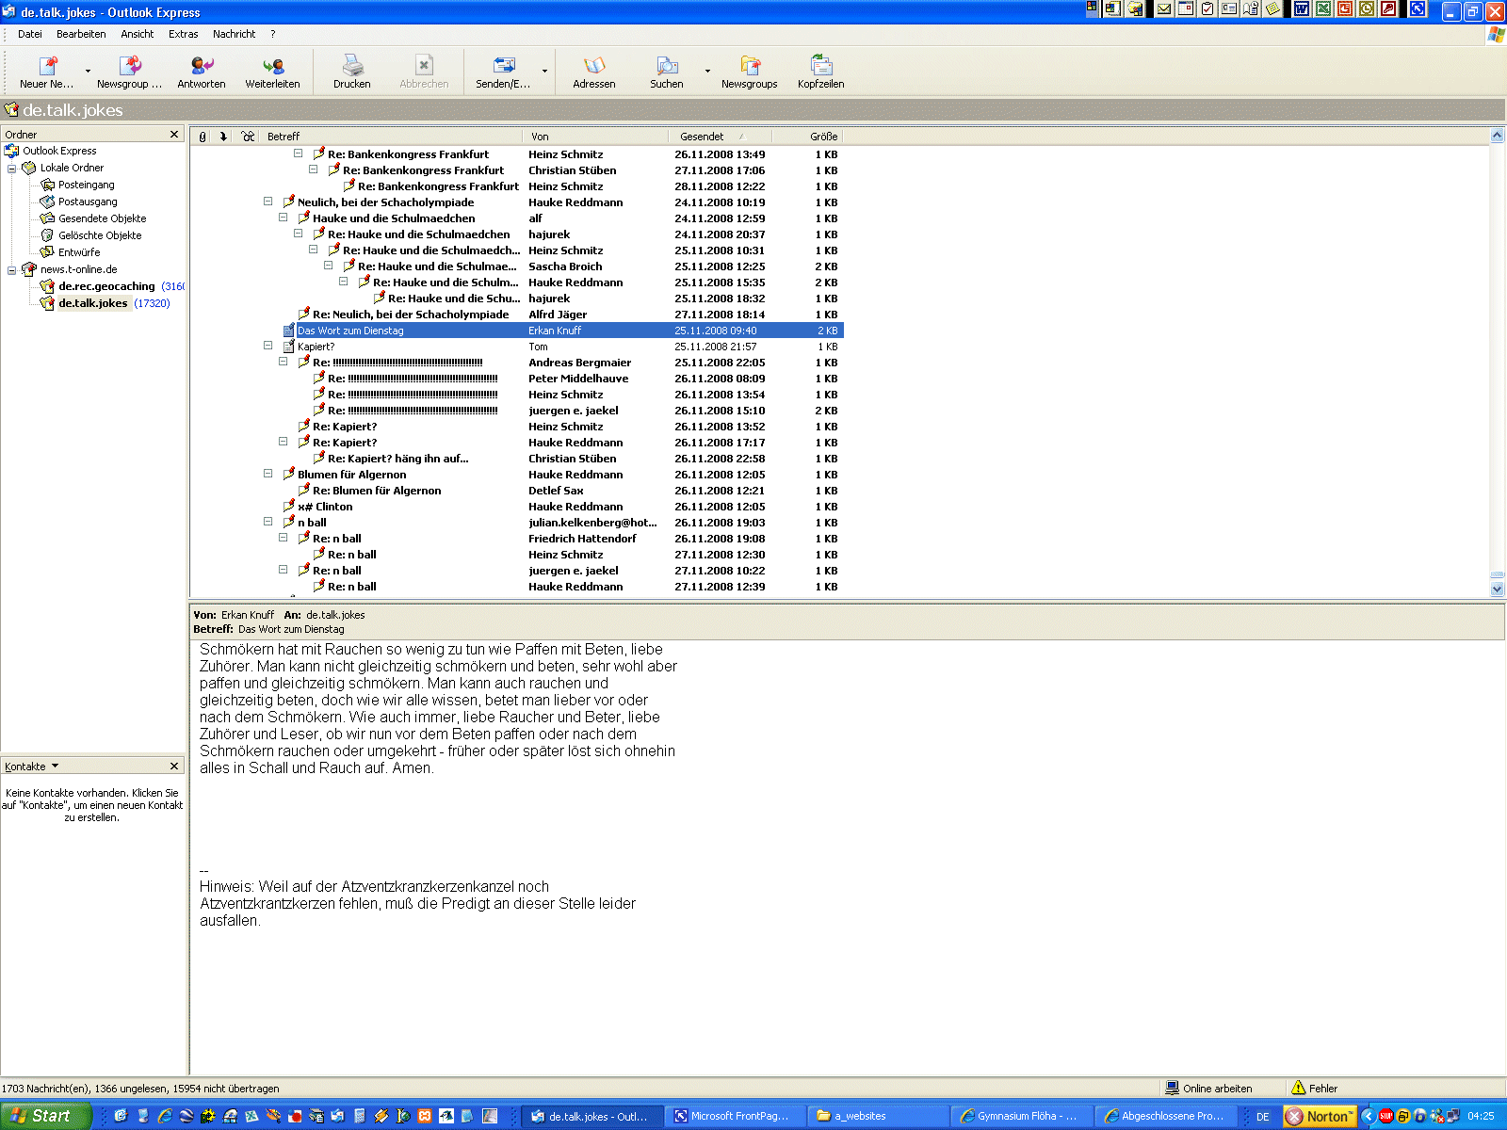
Task: Collapse the Lokale Ordner tree node
Action: (x=12, y=169)
